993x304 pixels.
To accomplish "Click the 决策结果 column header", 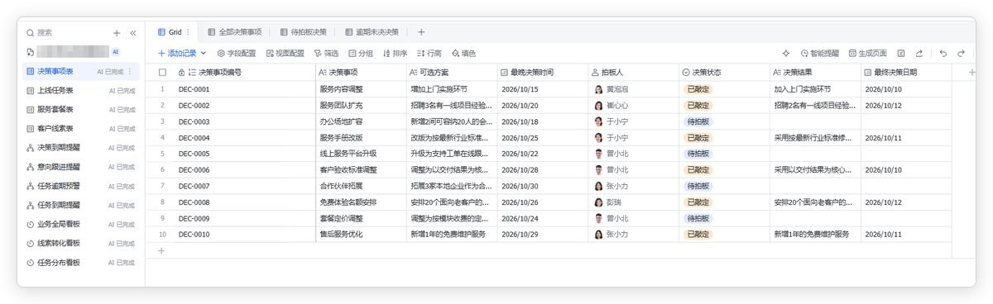I will coord(815,73).
